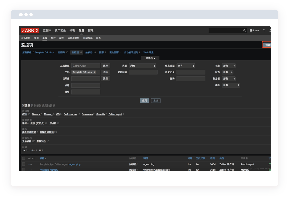Open the 所有模板 breadcrumb link
The height and width of the screenshot is (198, 289).
coord(27,52)
